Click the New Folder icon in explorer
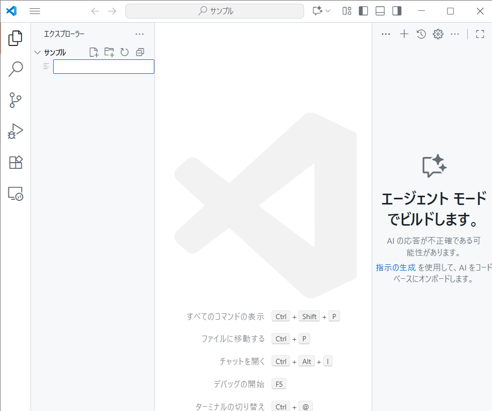Image resolution: width=492 pixels, height=411 pixels. pyautogui.click(x=109, y=52)
